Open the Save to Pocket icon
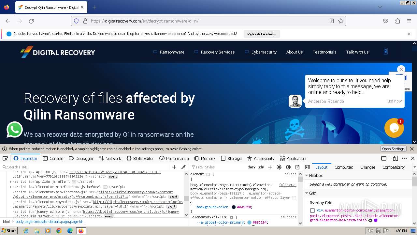 [386, 21]
